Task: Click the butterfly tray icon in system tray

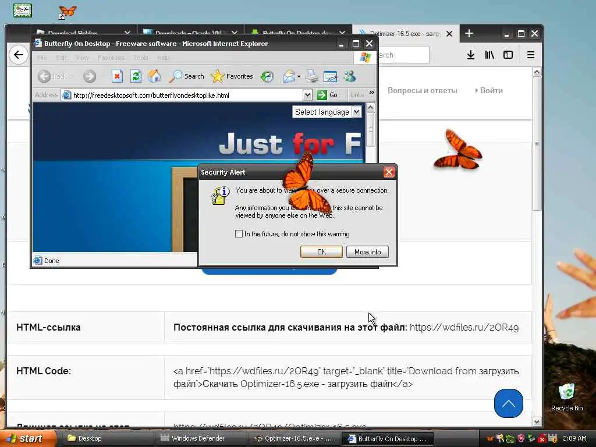Action: point(489,439)
